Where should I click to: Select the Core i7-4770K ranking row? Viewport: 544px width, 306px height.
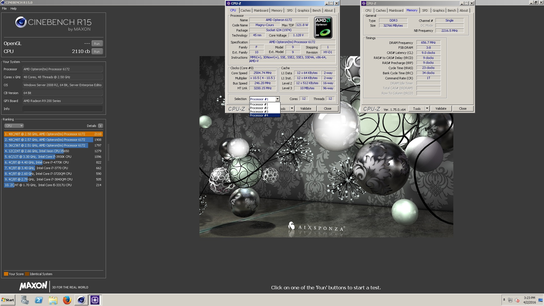coord(53,162)
